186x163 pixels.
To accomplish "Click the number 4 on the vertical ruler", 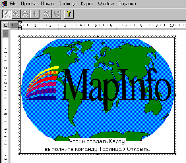I will pyautogui.click(x=5, y=98).
